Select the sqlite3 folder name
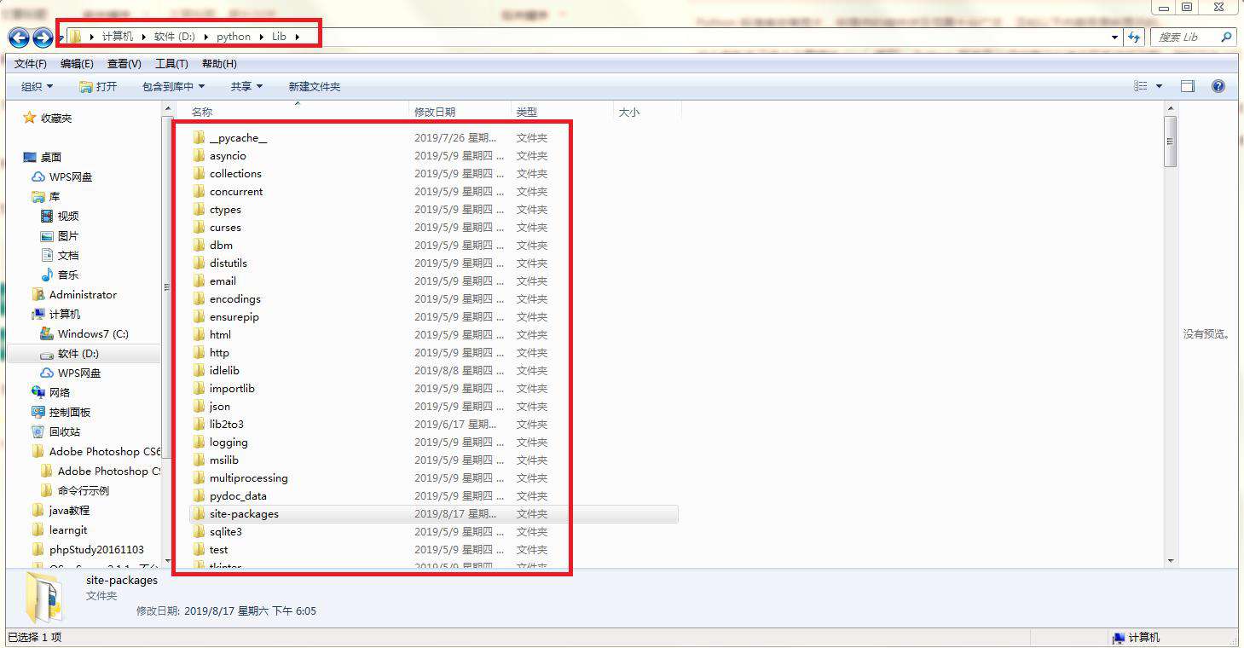Screen dimensions: 1244x648 coord(226,532)
